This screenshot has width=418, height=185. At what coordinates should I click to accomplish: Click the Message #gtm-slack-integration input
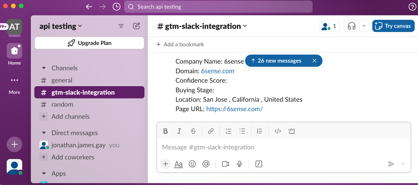(284, 147)
